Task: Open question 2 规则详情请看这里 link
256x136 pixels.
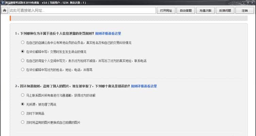Action: tap(144, 86)
